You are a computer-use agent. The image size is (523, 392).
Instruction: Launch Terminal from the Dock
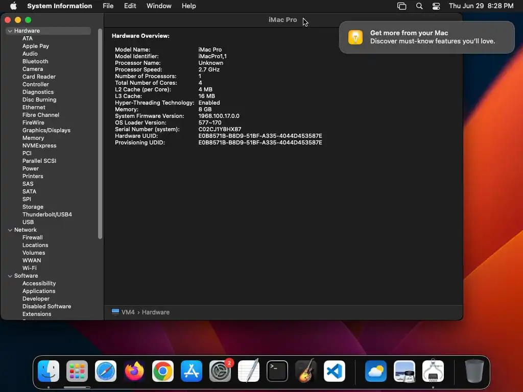pyautogui.click(x=277, y=371)
